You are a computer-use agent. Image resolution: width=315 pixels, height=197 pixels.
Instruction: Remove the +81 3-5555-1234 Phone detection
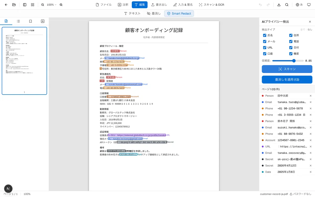coord(311,115)
